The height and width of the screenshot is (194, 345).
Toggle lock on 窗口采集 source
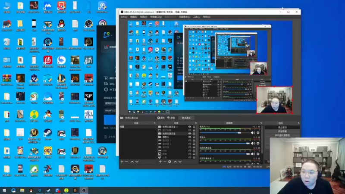coord(194,130)
